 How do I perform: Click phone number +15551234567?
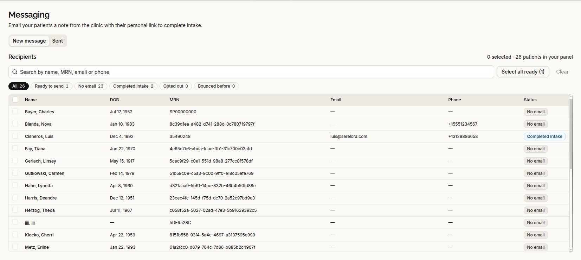pos(463,124)
